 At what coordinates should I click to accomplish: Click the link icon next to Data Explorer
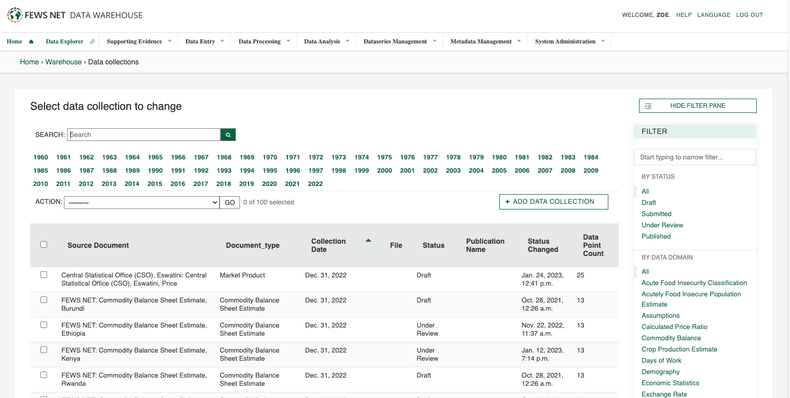pyautogui.click(x=92, y=42)
